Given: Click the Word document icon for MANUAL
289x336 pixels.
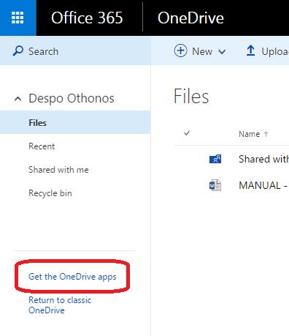Looking at the screenshot, I should point(215,185).
